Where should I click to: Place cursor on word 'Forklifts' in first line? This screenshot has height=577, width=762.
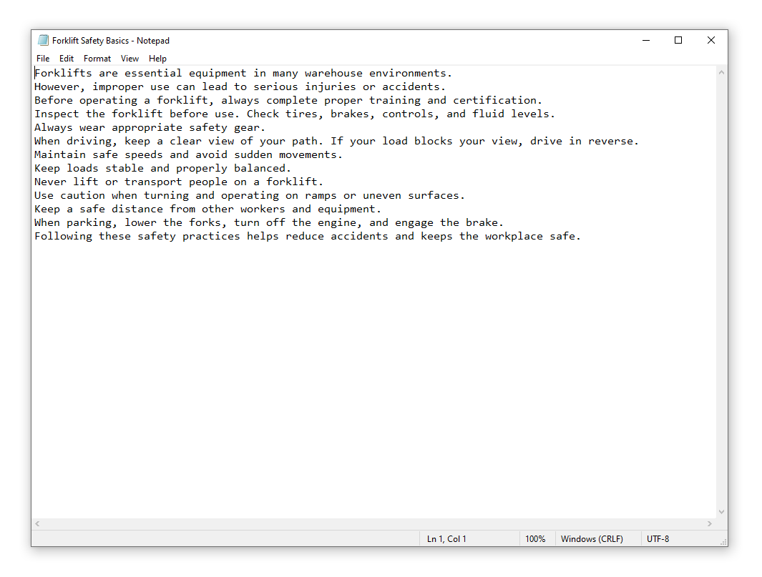click(x=63, y=74)
